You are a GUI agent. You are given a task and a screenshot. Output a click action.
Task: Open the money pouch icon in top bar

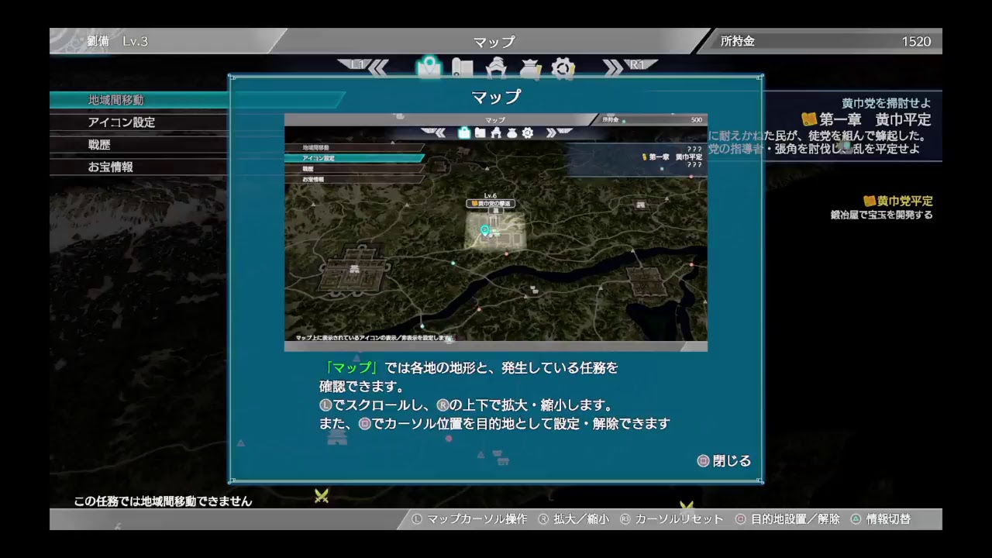point(530,68)
